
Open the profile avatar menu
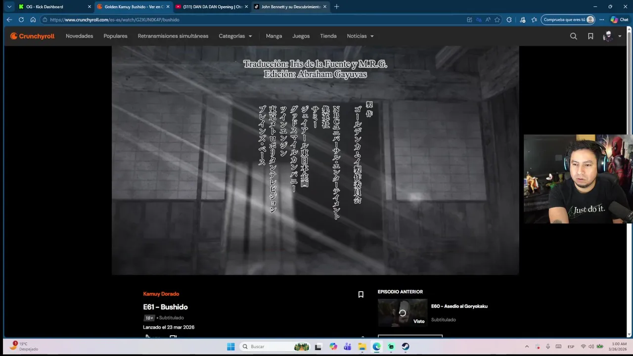coord(612,36)
